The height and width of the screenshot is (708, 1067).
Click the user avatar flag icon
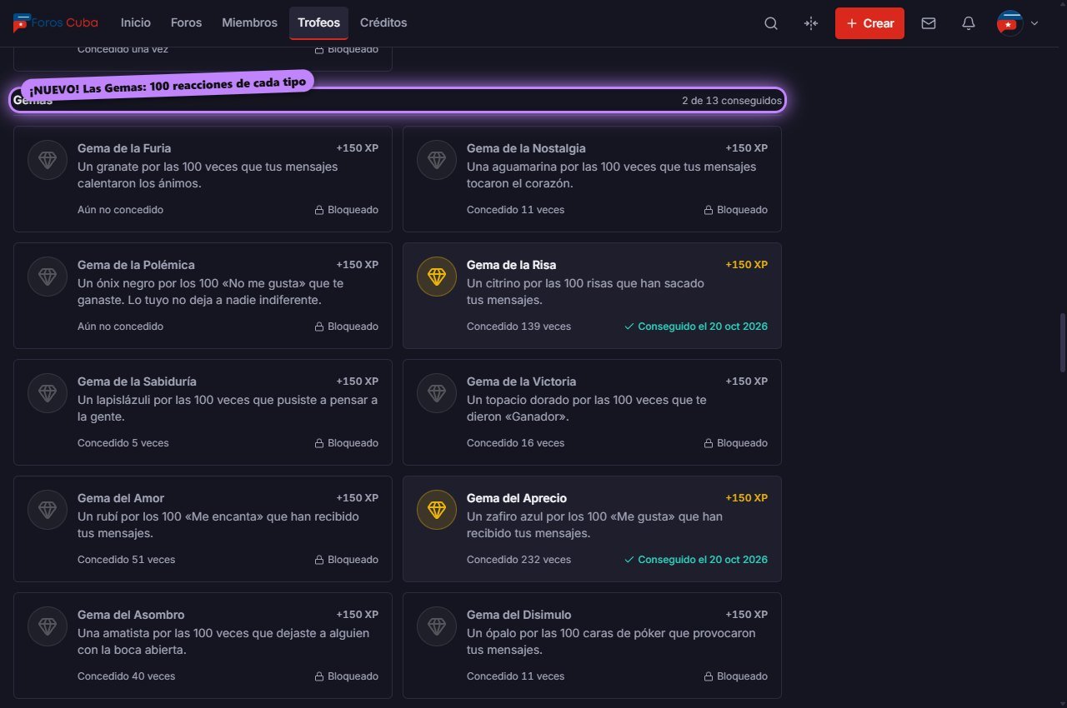click(x=1009, y=23)
